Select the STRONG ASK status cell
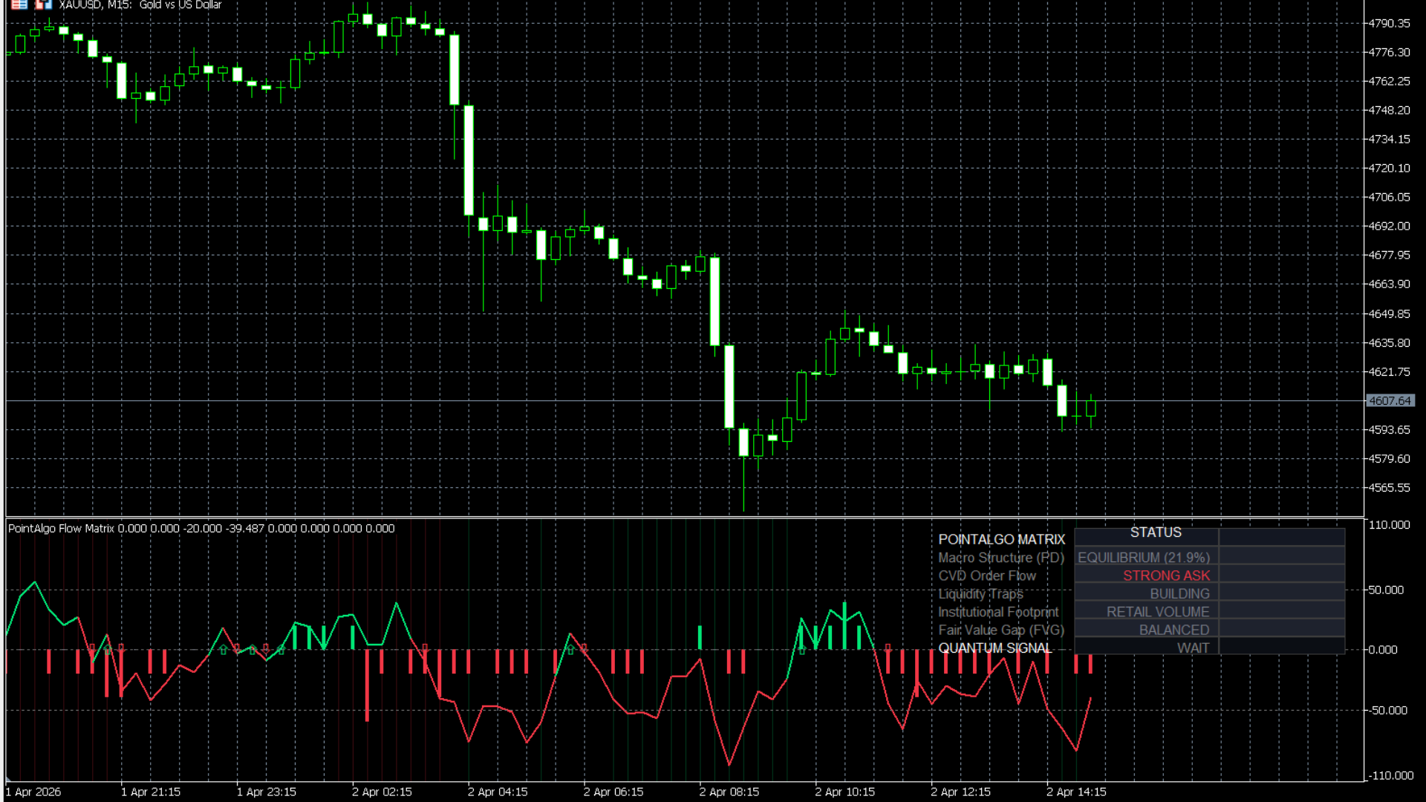Viewport: 1426px width, 802px height. pyautogui.click(x=1166, y=576)
